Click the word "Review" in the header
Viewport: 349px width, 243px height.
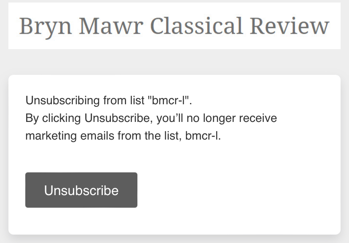tap(289, 26)
